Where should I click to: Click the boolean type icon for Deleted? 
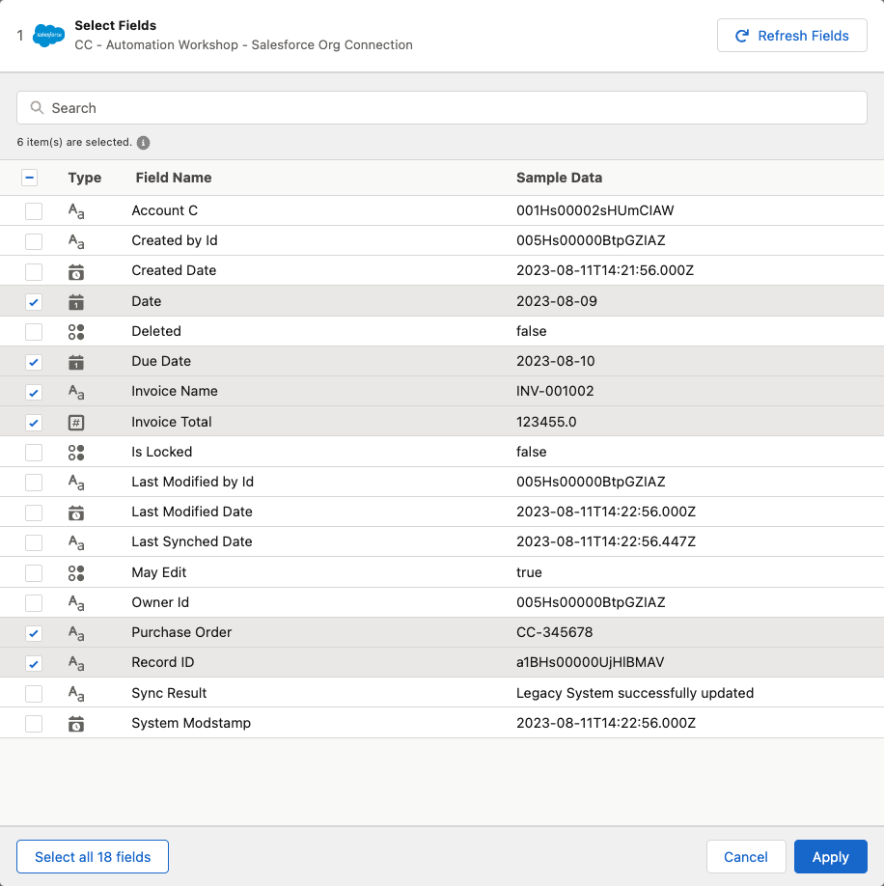pos(76,331)
